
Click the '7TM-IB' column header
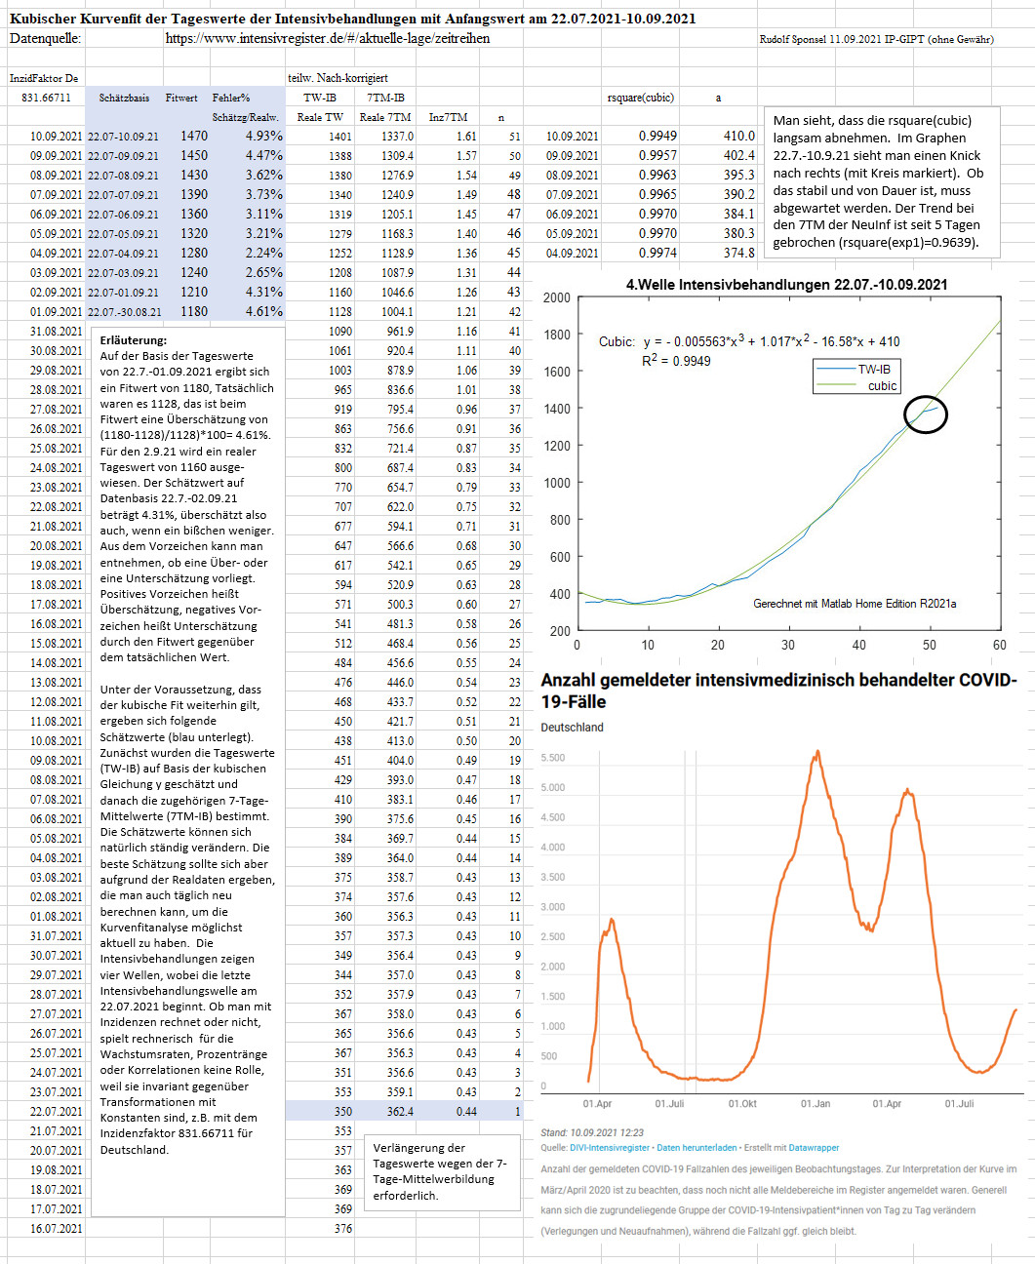pyautogui.click(x=385, y=98)
